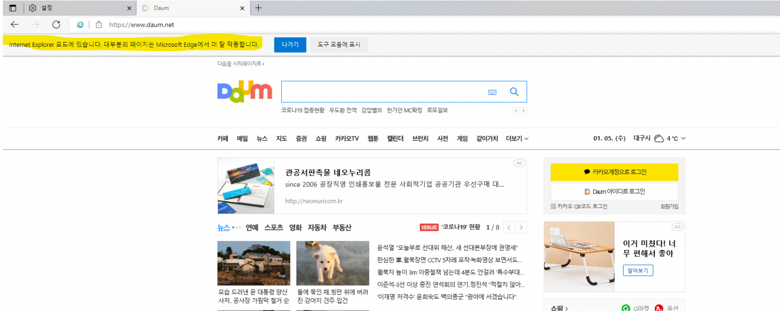Click 나가기 to exit IE mode
Viewport: 780px width, 311px height.
coord(290,44)
